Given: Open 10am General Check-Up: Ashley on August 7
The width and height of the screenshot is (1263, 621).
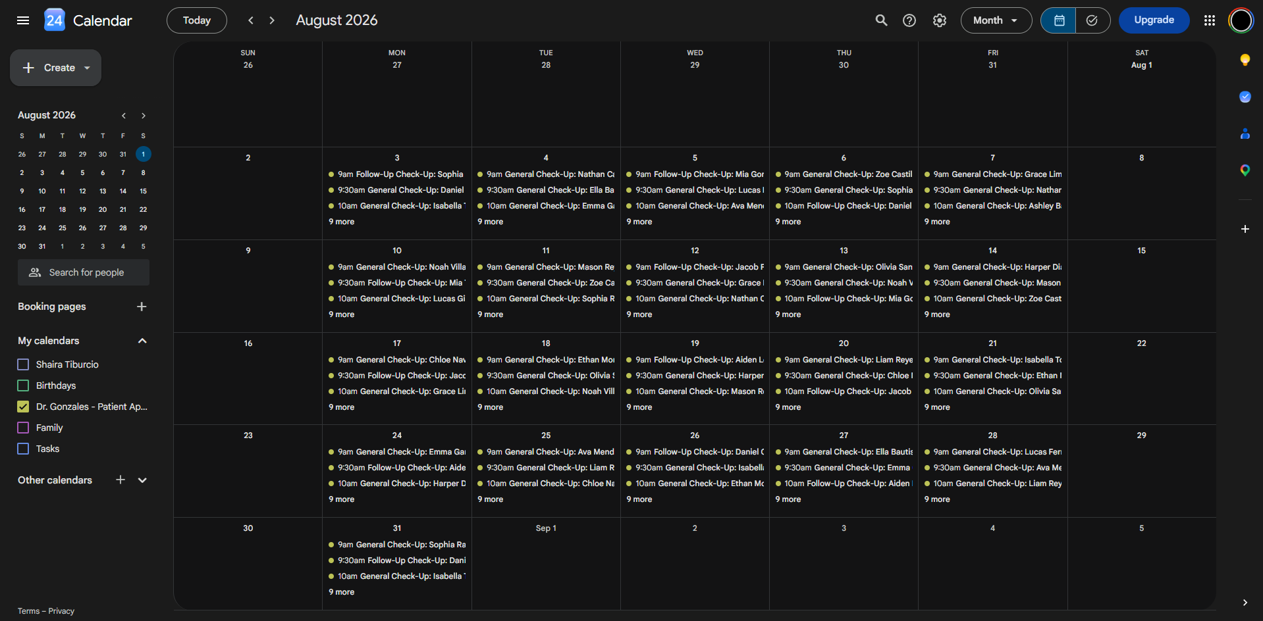Looking at the screenshot, I should coord(992,206).
